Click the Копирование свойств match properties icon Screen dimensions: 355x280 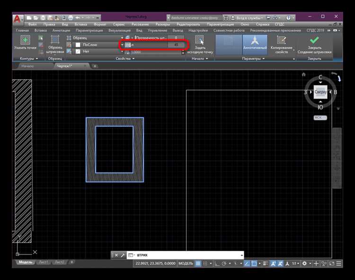point(281,40)
